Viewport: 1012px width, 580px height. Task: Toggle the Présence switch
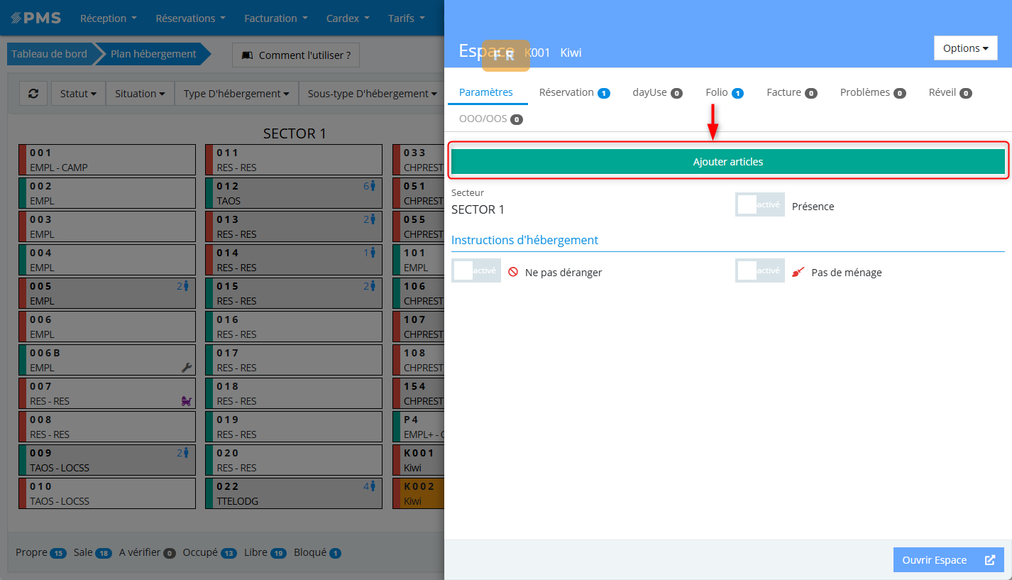[759, 205]
